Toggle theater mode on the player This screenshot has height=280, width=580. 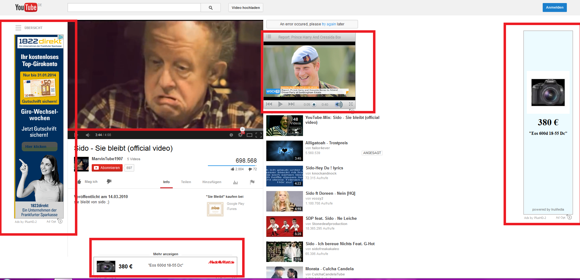tap(249, 135)
